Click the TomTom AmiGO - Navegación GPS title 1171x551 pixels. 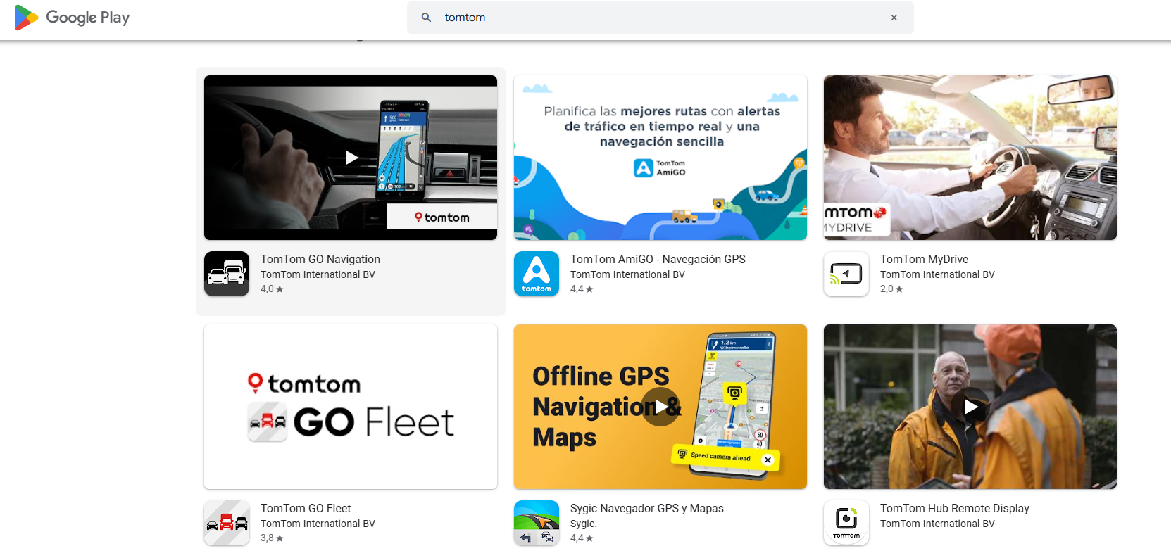point(658,259)
